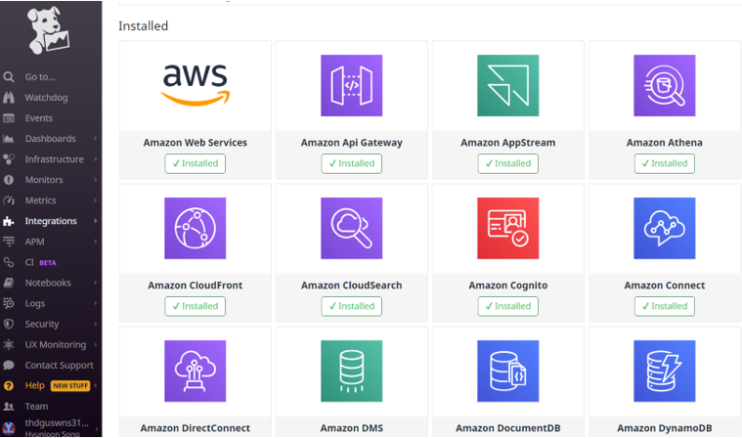Click the Amazon DynamoDB title text
This screenshot has width=742, height=438.
(665, 428)
